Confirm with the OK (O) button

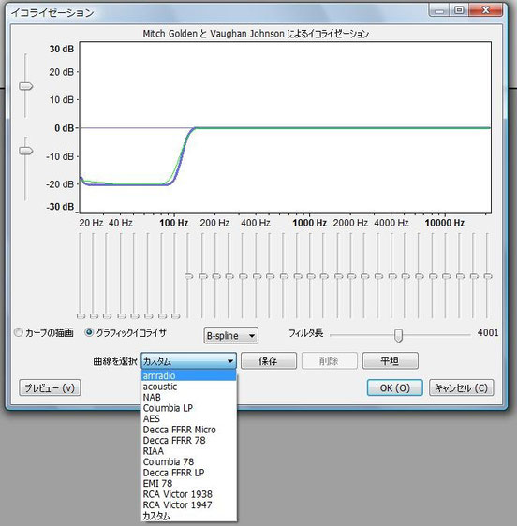tap(395, 387)
